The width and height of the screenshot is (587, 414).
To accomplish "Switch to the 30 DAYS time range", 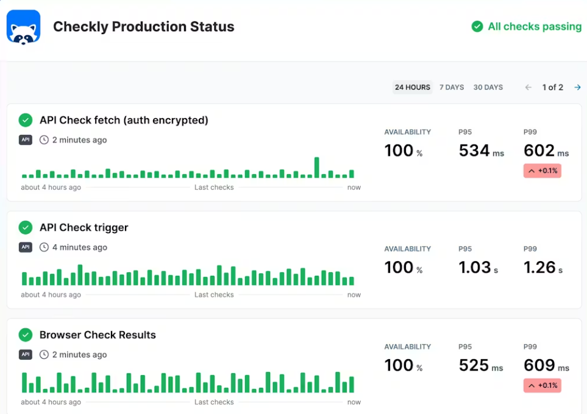I will point(488,88).
